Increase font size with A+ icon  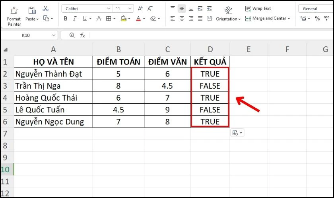(x=140, y=8)
